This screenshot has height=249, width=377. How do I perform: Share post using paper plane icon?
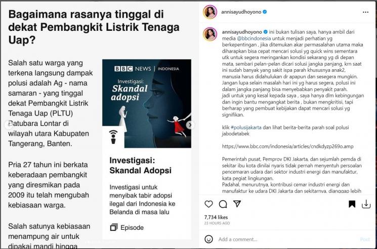[x=237, y=204]
